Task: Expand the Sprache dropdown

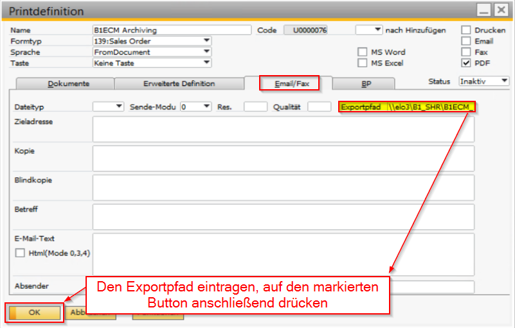Action: 206,51
